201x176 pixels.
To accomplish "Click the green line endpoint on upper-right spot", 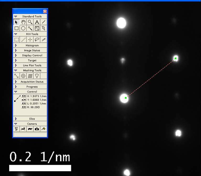I will click(176, 58).
